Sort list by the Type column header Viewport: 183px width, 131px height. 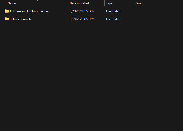109,3
